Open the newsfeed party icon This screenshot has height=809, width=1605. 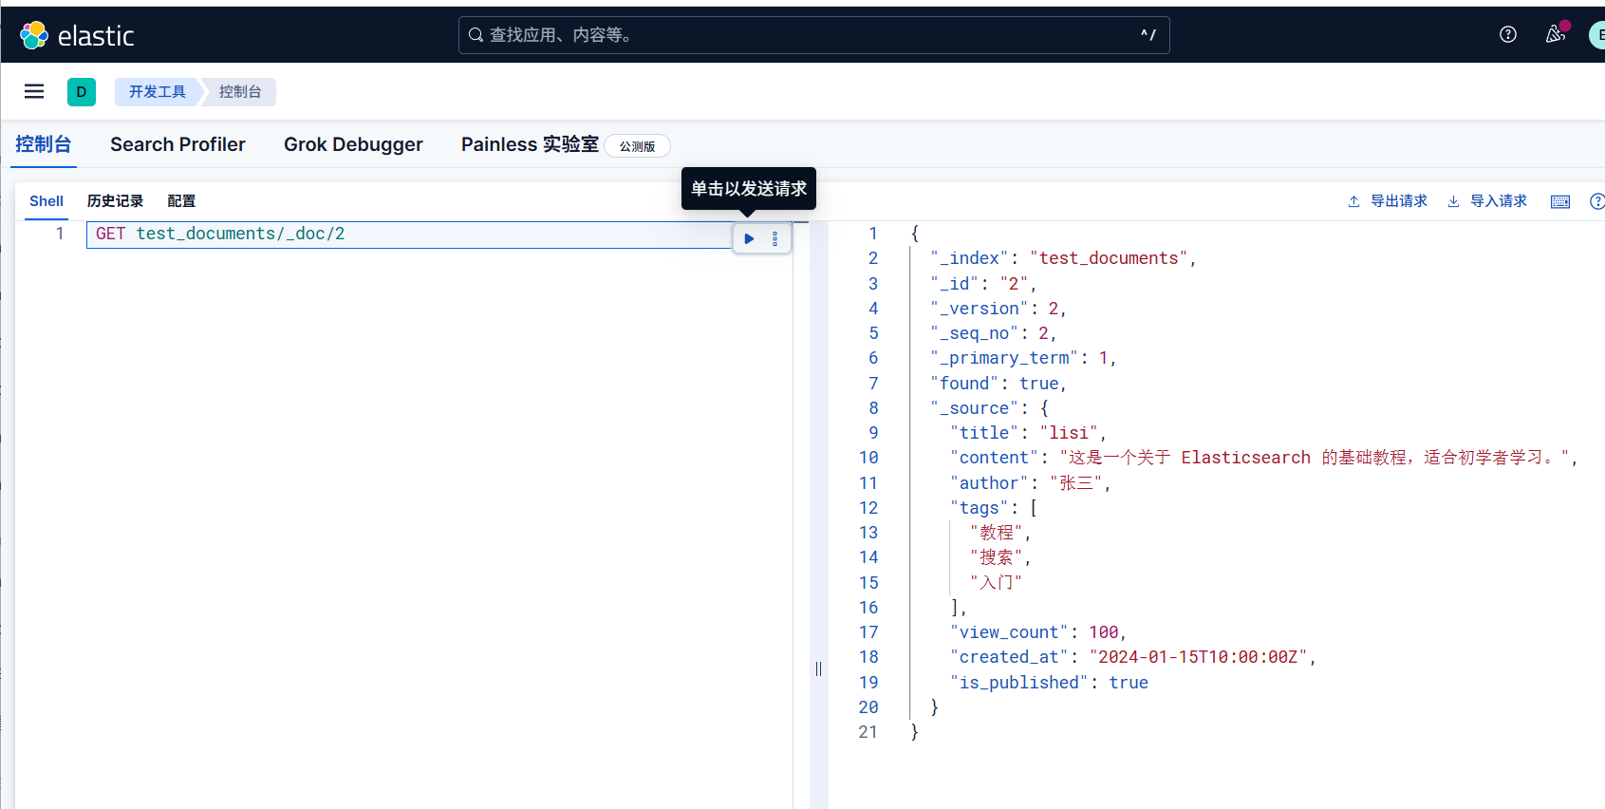1555,34
